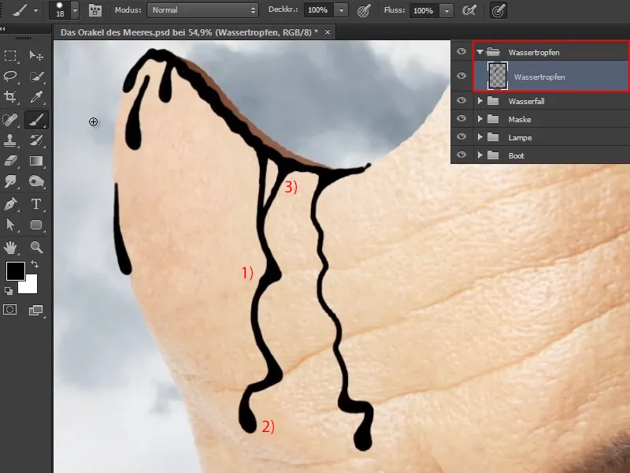Select the Wassertropfen group folder row
Viewport: 630px width, 473px height.
550,52
